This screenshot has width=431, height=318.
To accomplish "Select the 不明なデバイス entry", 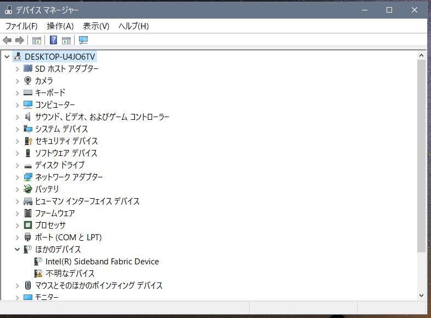I will tap(70, 273).
